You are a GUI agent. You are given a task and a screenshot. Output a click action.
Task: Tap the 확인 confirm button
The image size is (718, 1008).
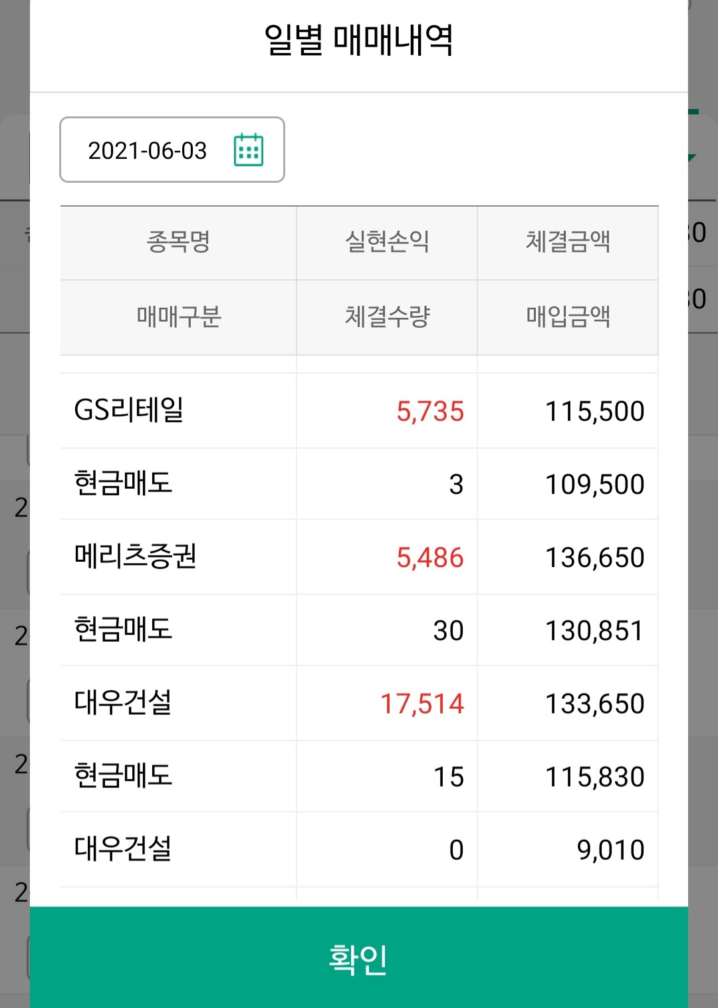tap(359, 957)
